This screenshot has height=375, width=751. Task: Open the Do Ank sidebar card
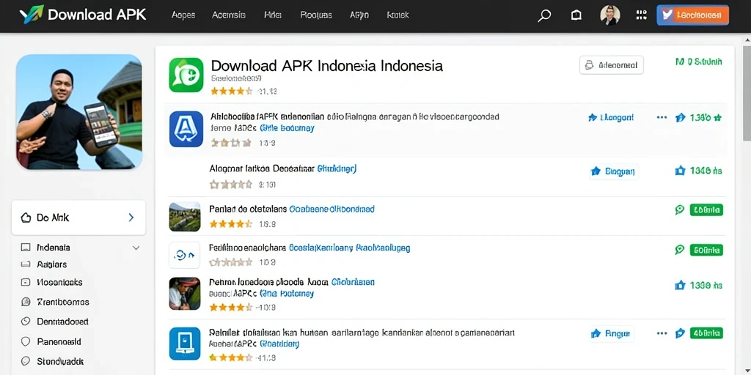(78, 218)
